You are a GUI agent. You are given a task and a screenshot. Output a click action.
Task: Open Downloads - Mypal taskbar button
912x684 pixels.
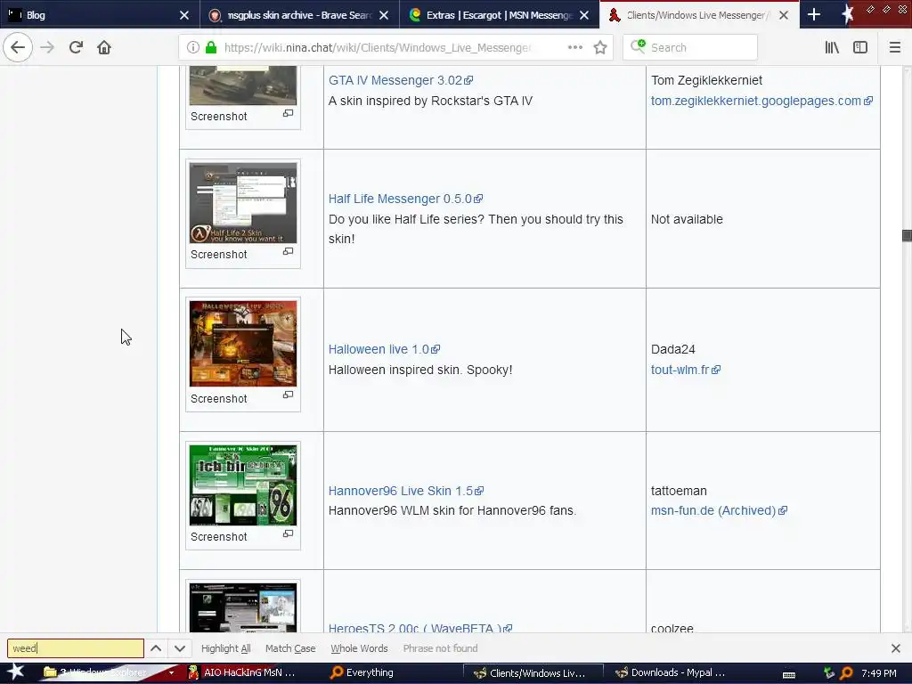click(x=670, y=673)
